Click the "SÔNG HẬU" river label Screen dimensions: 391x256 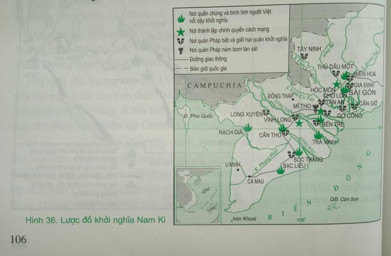pos(307,145)
